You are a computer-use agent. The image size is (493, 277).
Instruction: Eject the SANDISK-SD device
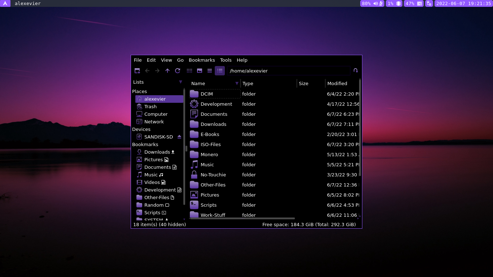(179, 137)
